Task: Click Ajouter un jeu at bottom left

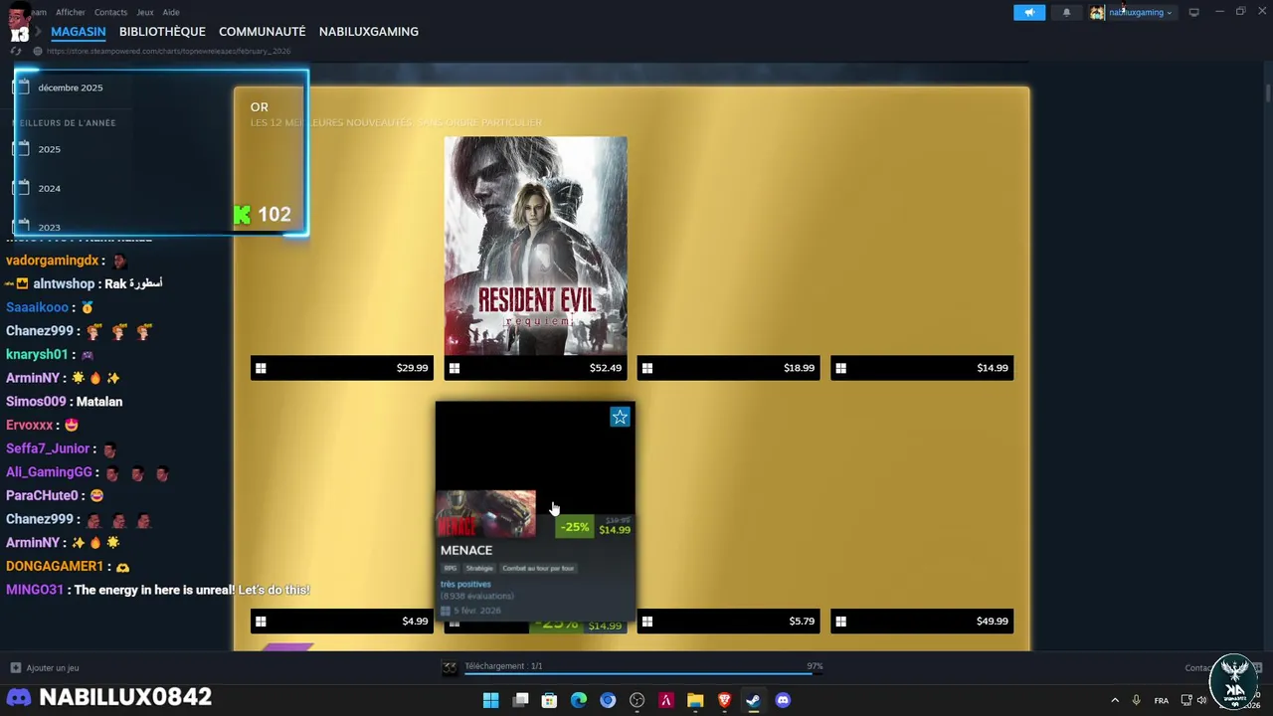Action: (x=45, y=668)
